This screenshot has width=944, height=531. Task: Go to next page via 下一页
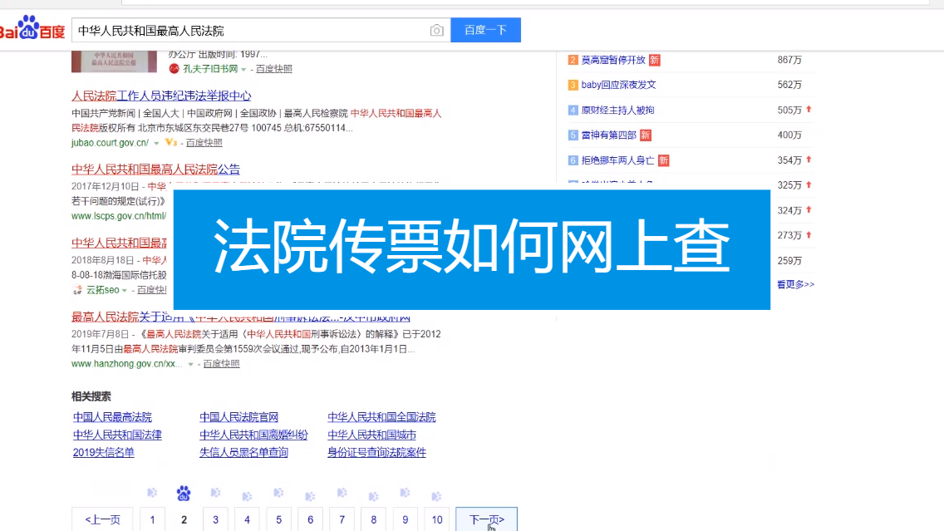coord(485,519)
